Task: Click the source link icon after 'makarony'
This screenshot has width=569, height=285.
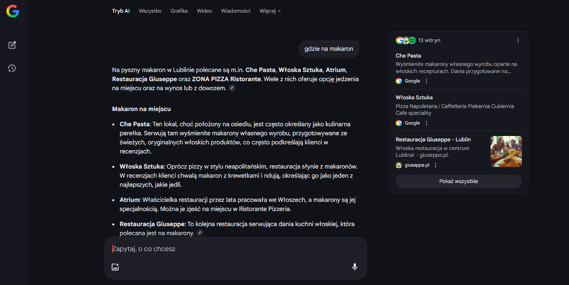Action: tap(200, 233)
